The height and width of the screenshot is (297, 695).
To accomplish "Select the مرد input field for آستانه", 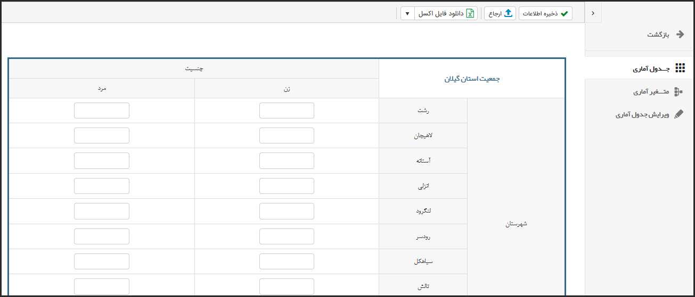I will tap(102, 160).
